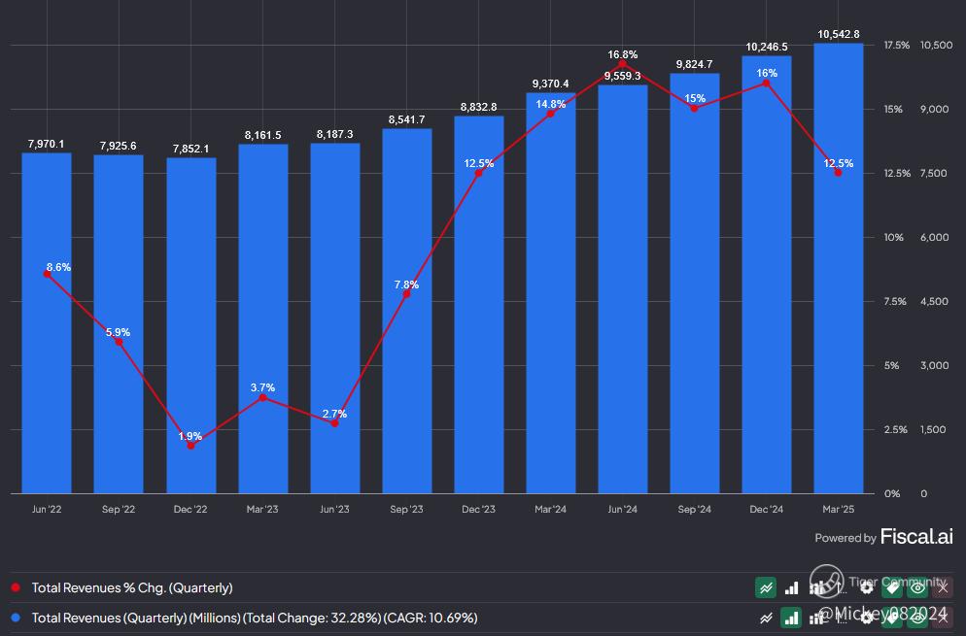Click the 16.8% growth data point
Screen dimensions: 966x636
(622, 63)
